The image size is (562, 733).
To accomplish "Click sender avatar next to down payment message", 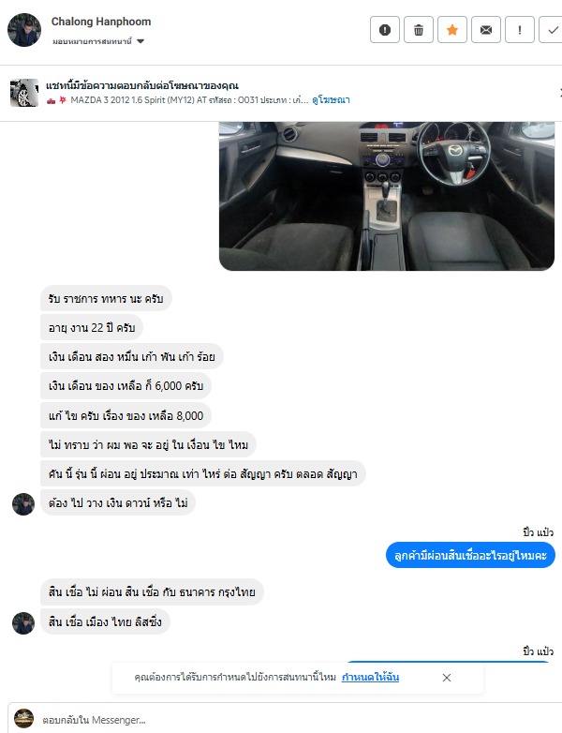I will tap(23, 504).
